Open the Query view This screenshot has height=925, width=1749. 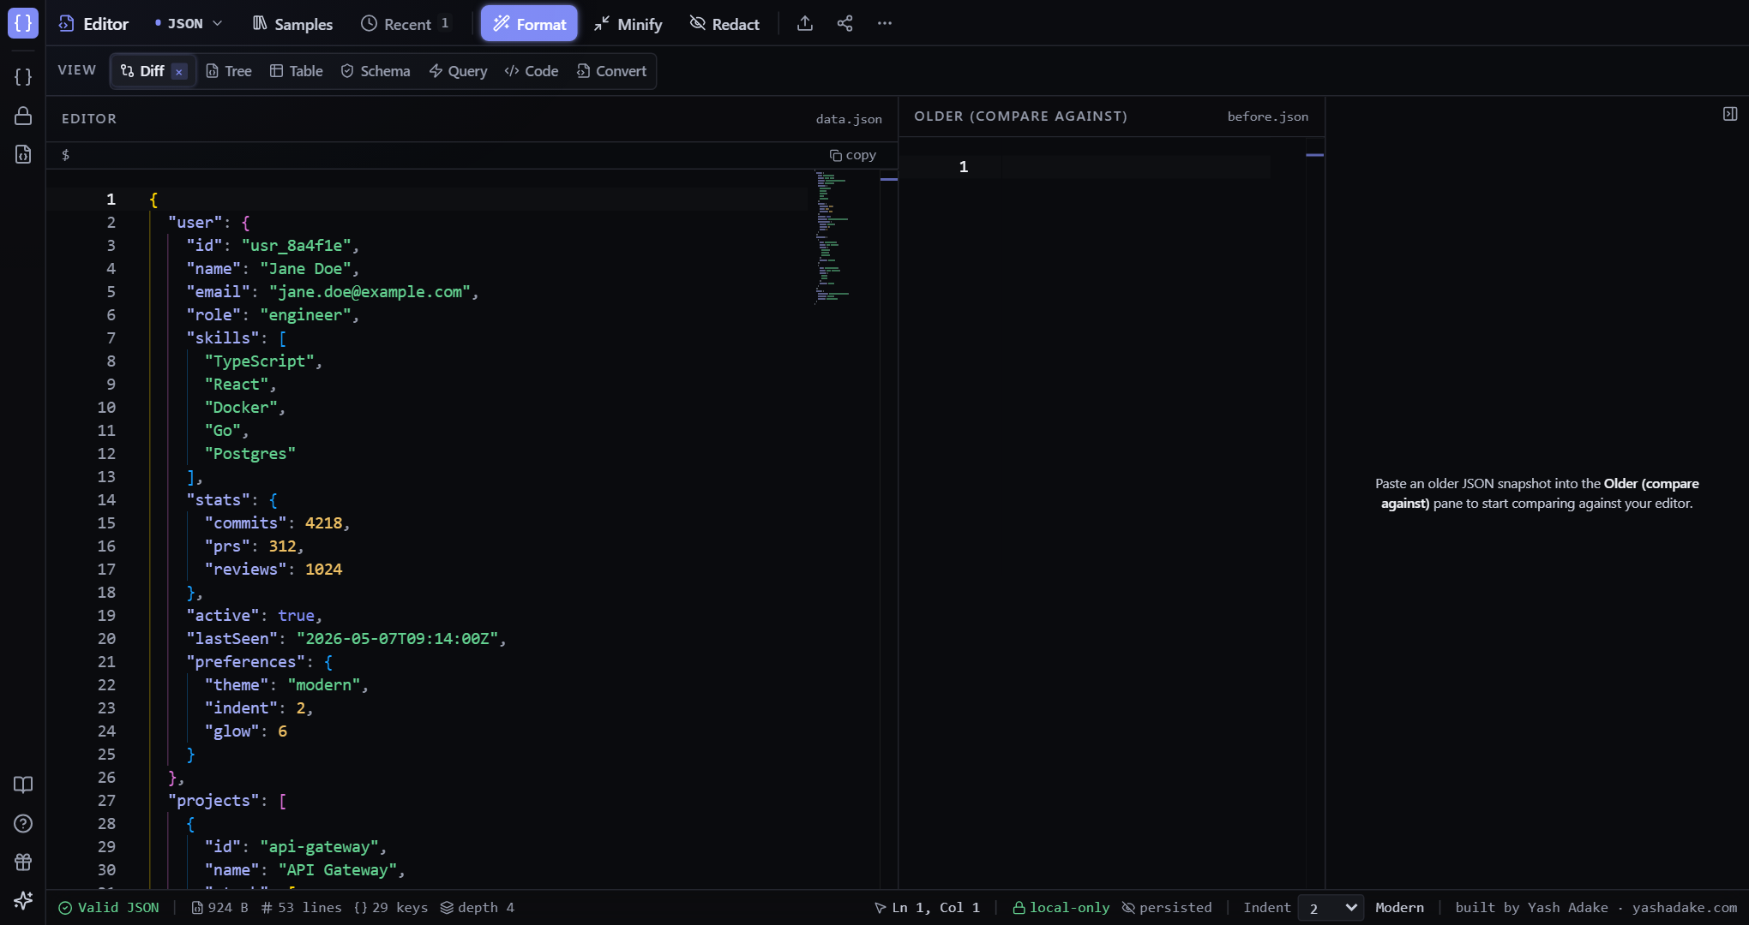tap(458, 71)
